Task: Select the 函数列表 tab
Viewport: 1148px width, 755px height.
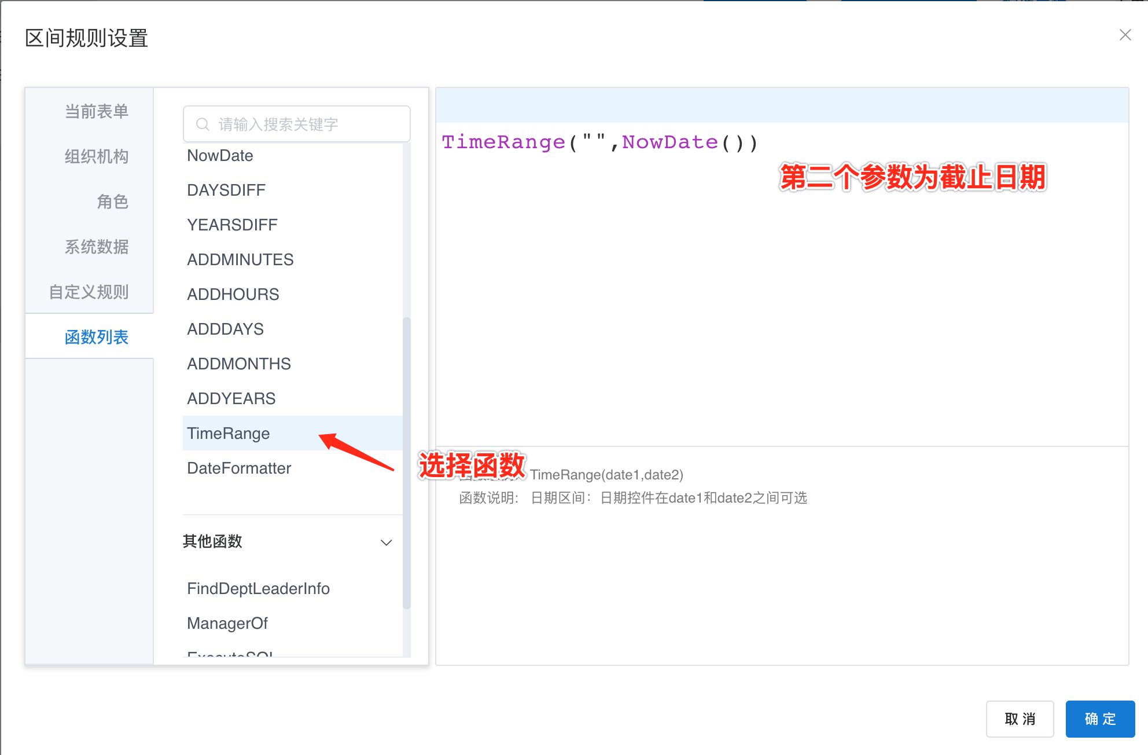Action: [96, 337]
